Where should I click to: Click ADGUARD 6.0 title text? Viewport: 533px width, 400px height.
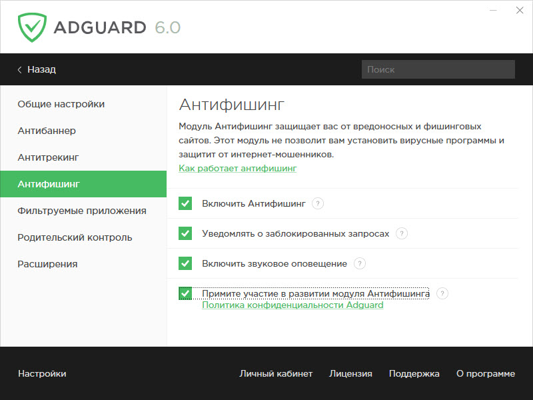point(117,27)
